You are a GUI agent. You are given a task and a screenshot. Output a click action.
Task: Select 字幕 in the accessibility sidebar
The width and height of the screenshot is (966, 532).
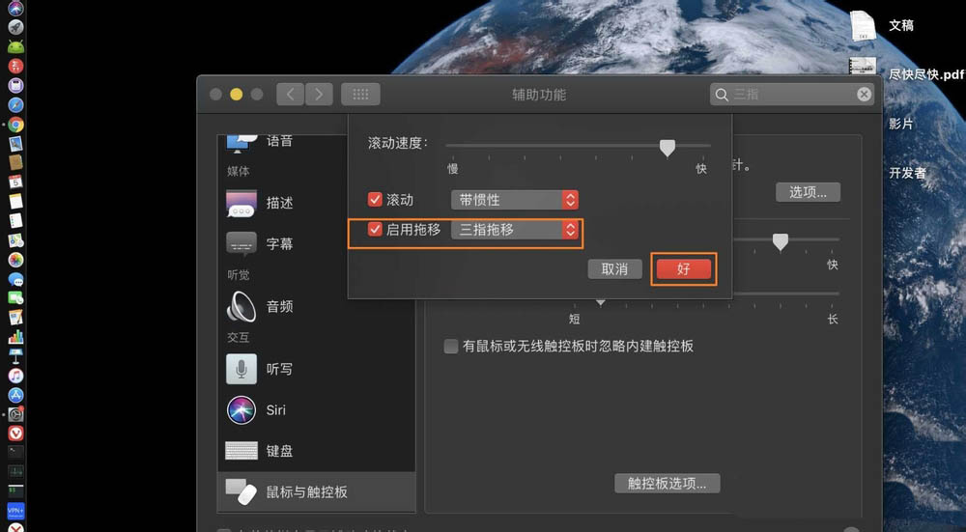pos(317,244)
